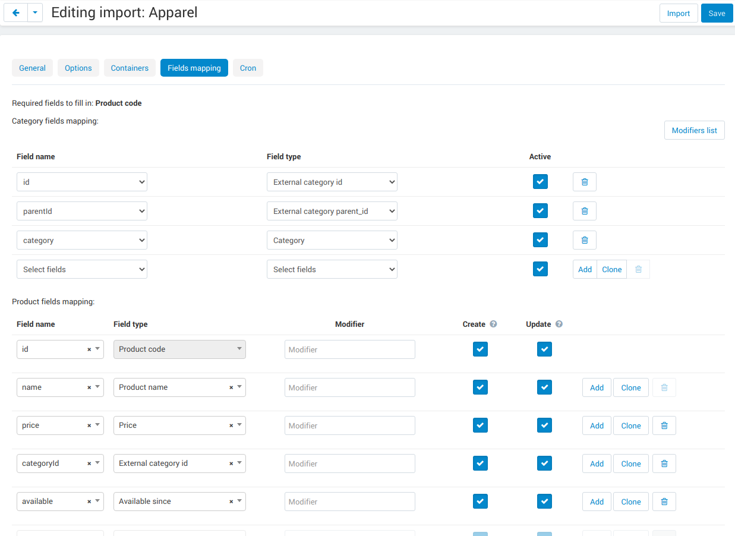Clear the name field name selection
The height and width of the screenshot is (536, 735).
(x=89, y=387)
